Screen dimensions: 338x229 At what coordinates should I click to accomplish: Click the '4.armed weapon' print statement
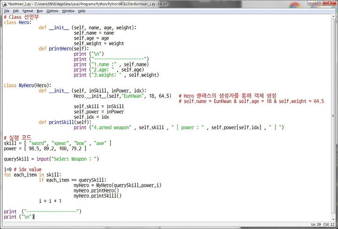click(179, 127)
